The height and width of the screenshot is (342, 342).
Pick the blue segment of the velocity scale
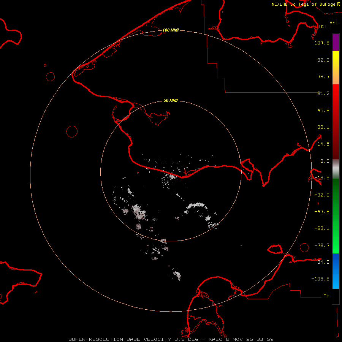tap(336, 271)
